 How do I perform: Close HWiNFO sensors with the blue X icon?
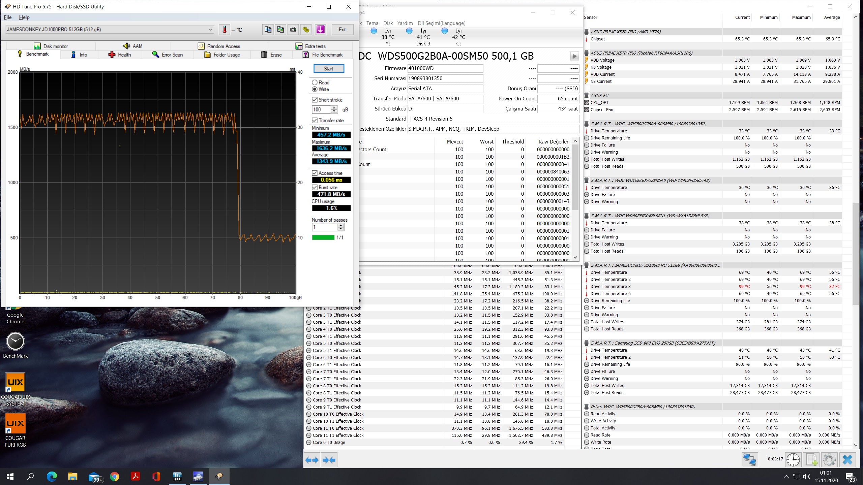847,460
